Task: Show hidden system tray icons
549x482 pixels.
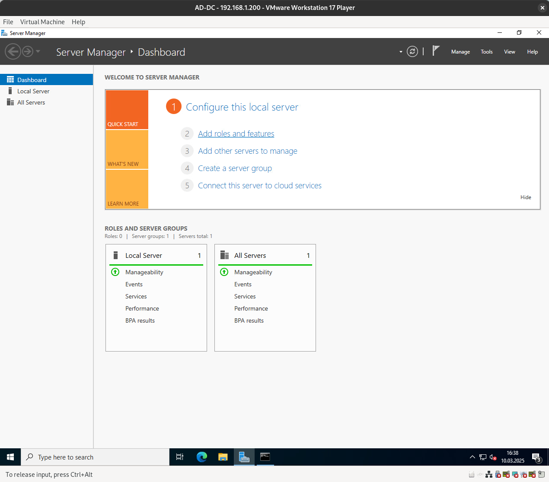Action: pos(472,457)
